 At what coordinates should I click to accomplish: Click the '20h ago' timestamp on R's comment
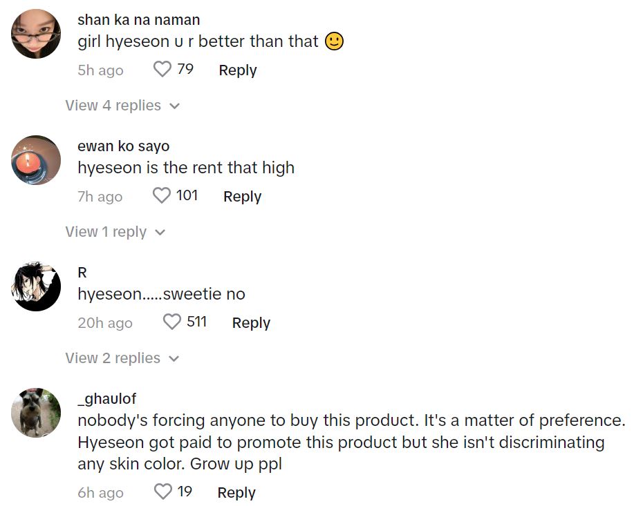[x=105, y=323]
